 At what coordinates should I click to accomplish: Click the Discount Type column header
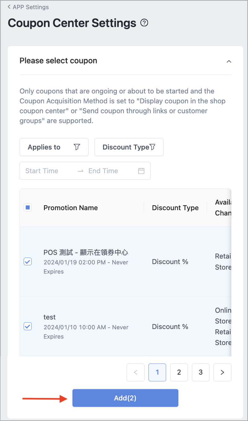tap(175, 208)
